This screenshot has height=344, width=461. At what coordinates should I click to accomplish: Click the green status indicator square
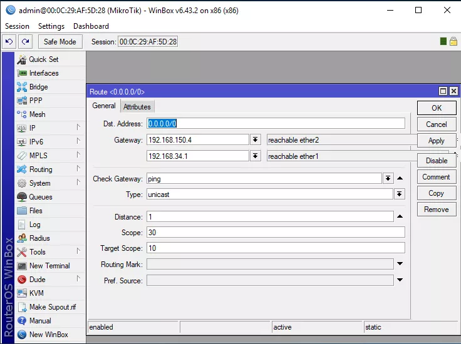point(443,41)
